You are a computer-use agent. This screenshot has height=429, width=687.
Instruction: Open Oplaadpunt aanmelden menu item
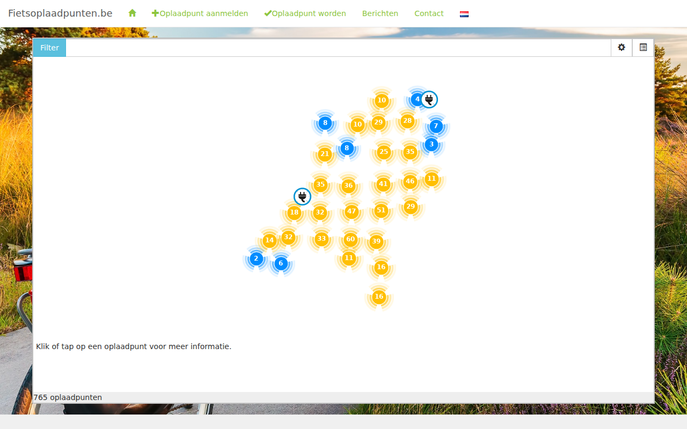pyautogui.click(x=200, y=13)
